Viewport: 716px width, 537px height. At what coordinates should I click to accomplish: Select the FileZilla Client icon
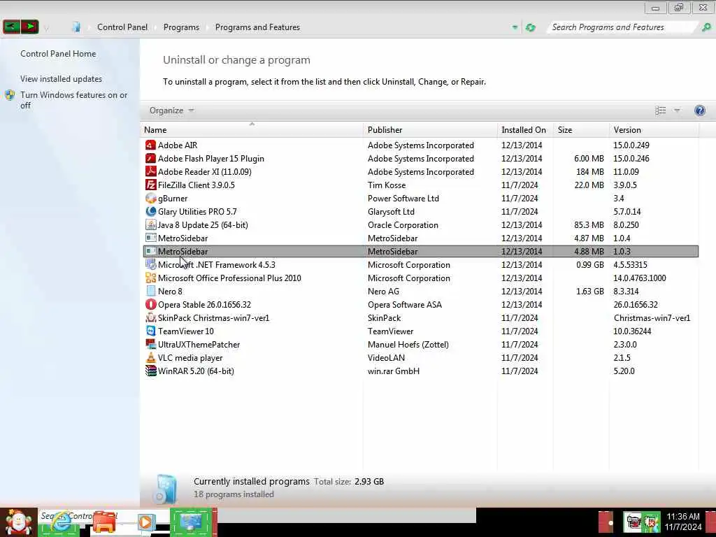151,185
